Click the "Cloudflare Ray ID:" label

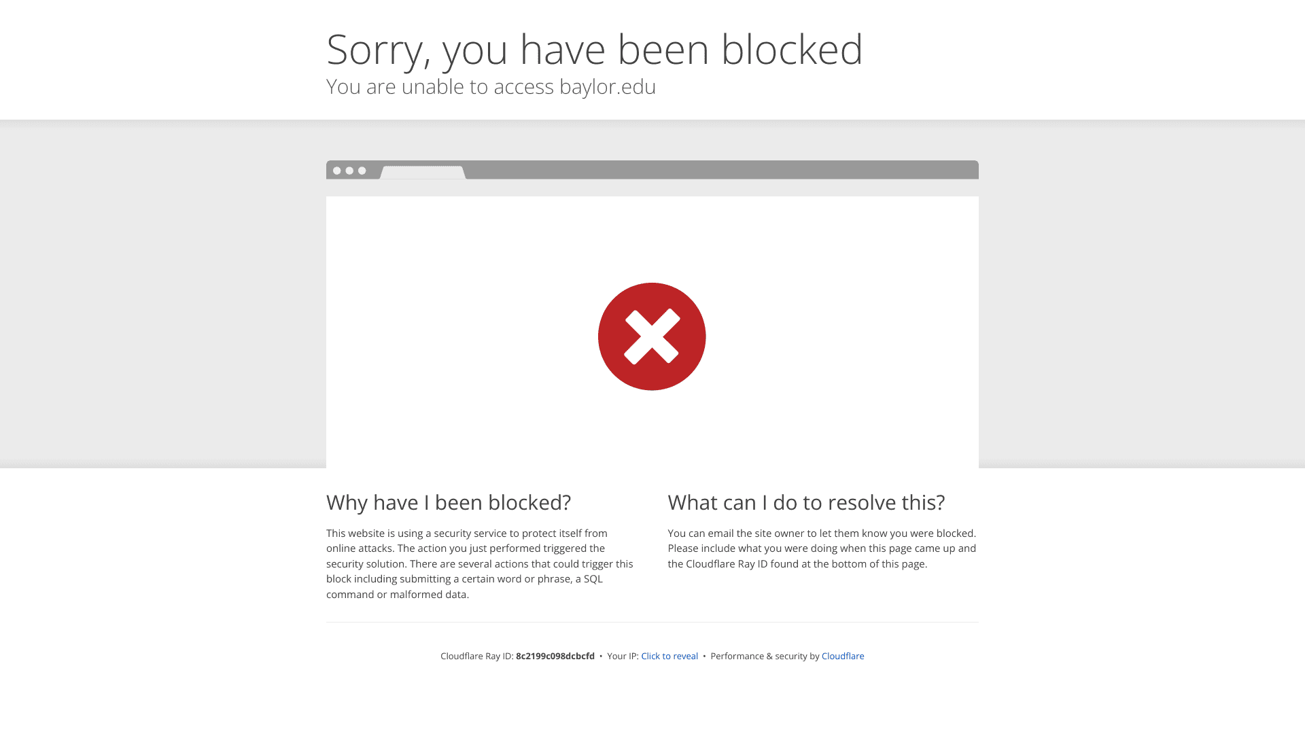click(477, 656)
